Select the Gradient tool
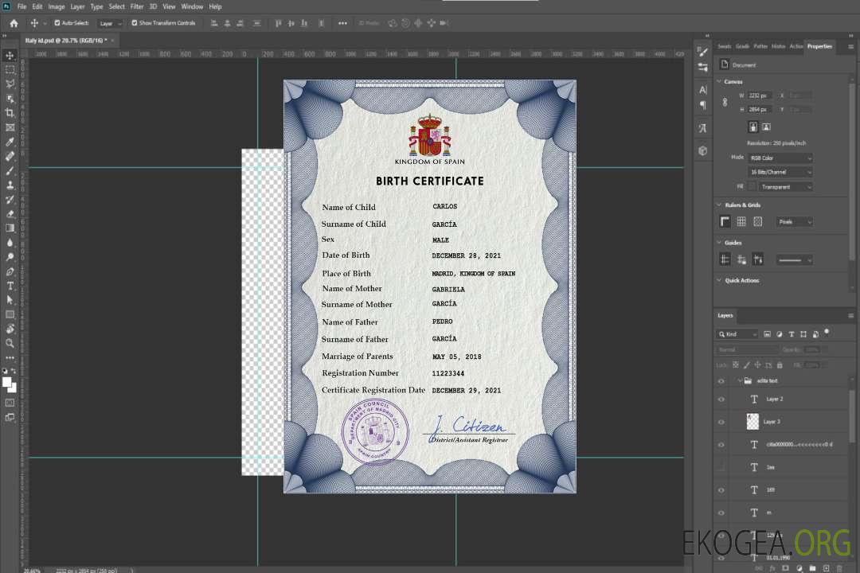 click(10, 228)
